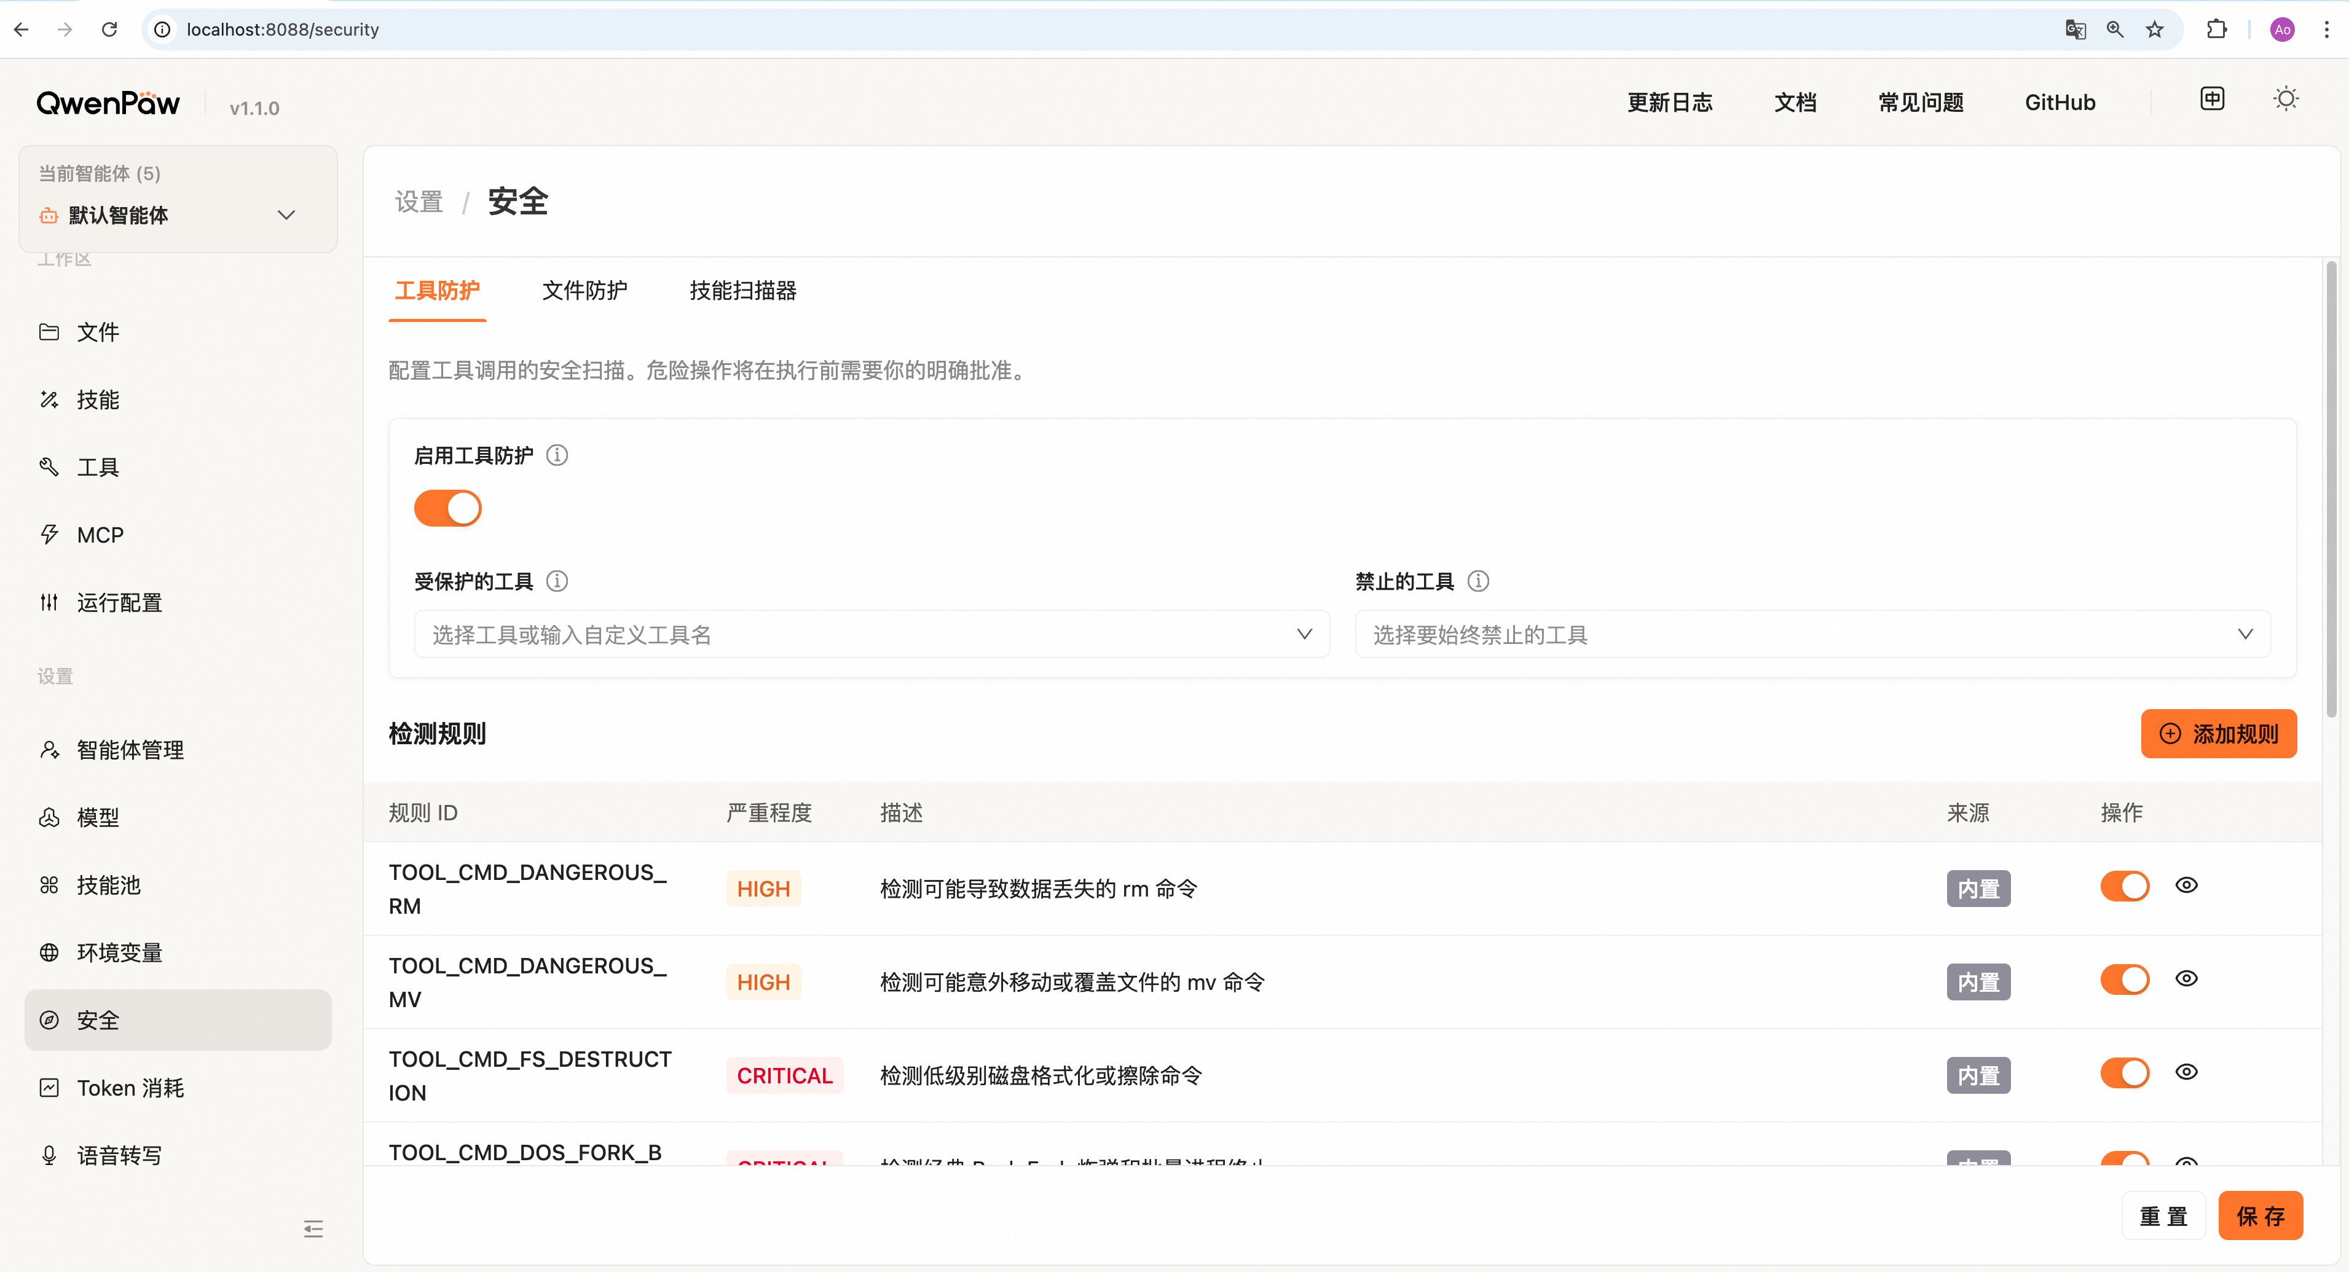Toggle TOOL_CMD_FS_DESTRUCTION rule switch
2349x1272 pixels.
tap(2125, 1074)
